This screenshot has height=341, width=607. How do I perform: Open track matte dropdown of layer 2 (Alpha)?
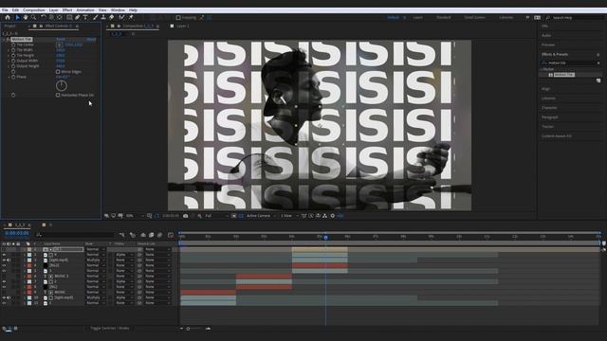124,255
